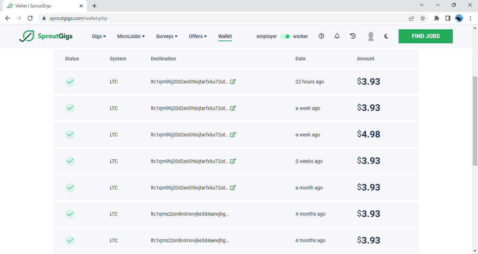Click the browser address bar

(224, 18)
